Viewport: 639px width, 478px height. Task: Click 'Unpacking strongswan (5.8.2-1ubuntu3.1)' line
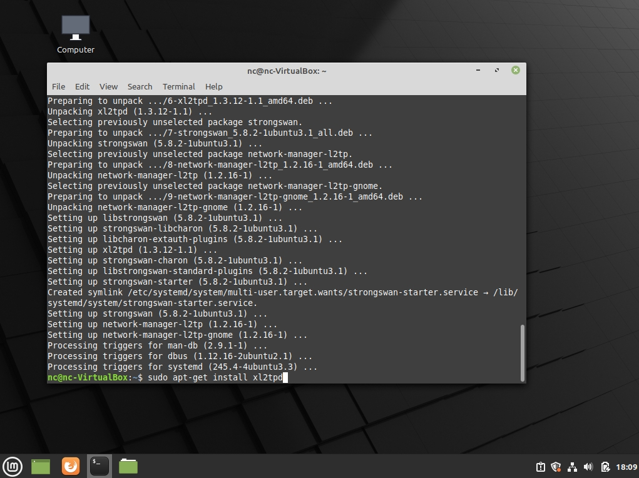(155, 143)
